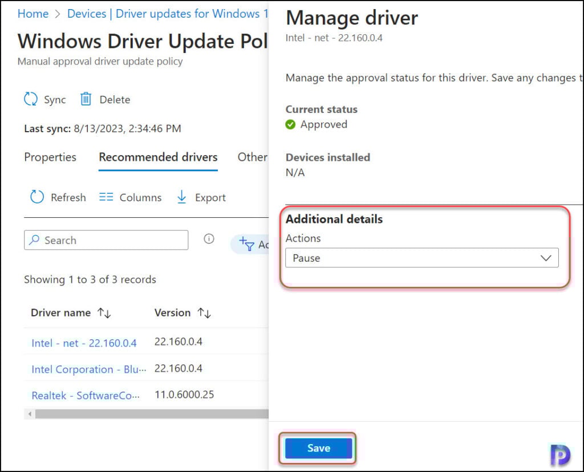
Task: Save the driver changes
Action: tap(318, 448)
